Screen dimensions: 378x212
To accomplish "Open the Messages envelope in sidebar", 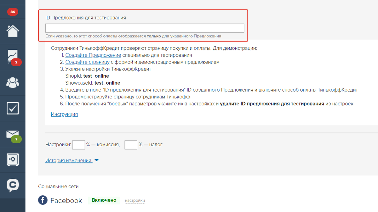I will tap(13, 134).
